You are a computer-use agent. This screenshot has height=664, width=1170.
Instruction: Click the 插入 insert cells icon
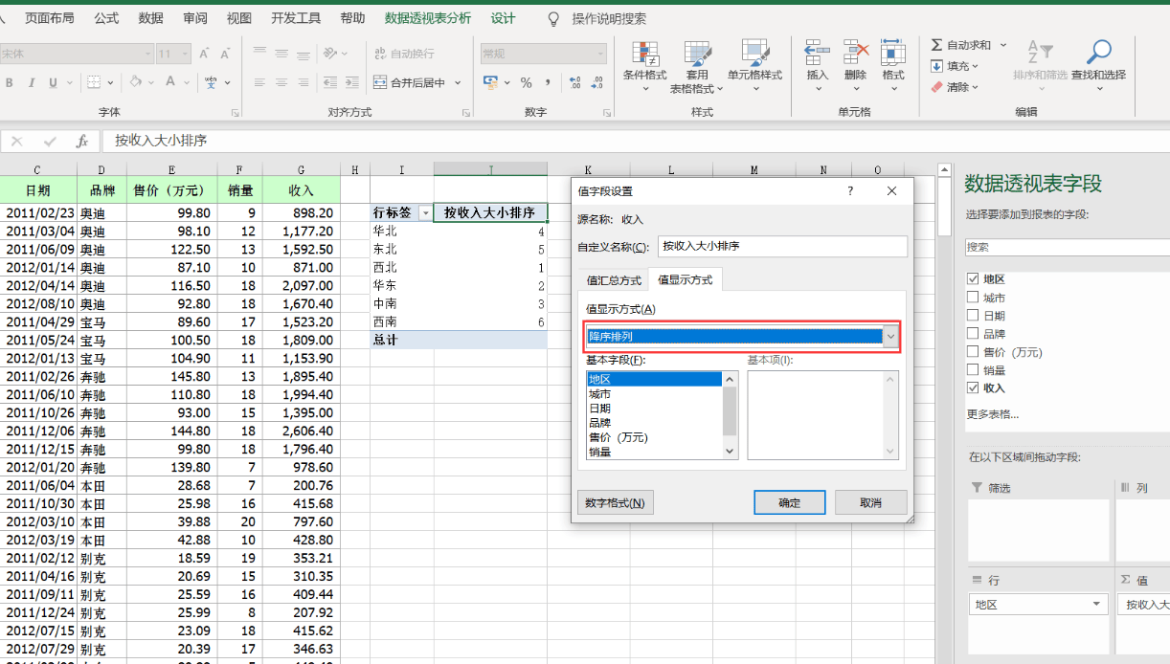coord(817,53)
